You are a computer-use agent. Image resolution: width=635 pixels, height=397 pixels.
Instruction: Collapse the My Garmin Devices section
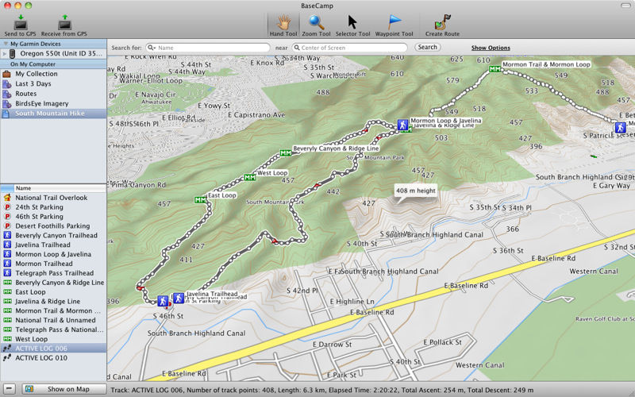tap(6, 44)
